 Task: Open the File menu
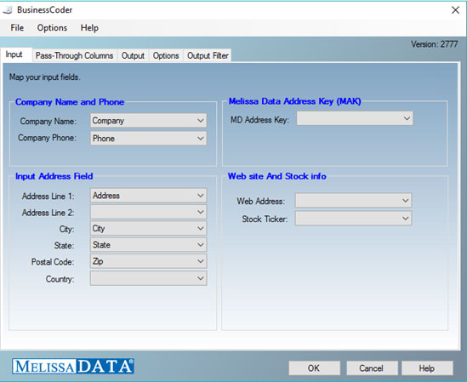(x=17, y=28)
